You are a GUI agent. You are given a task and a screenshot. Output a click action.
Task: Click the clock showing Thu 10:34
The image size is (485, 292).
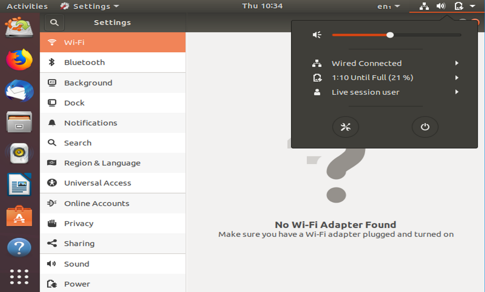262,6
